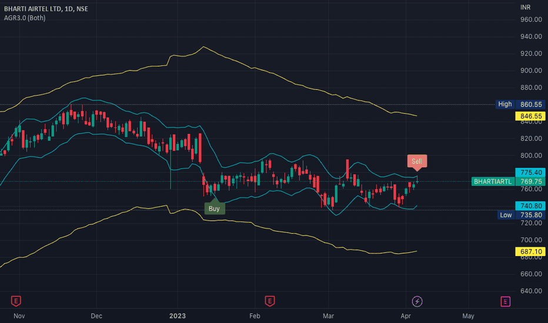
Task: Click the 735.80 low price value
Action: tap(530, 215)
